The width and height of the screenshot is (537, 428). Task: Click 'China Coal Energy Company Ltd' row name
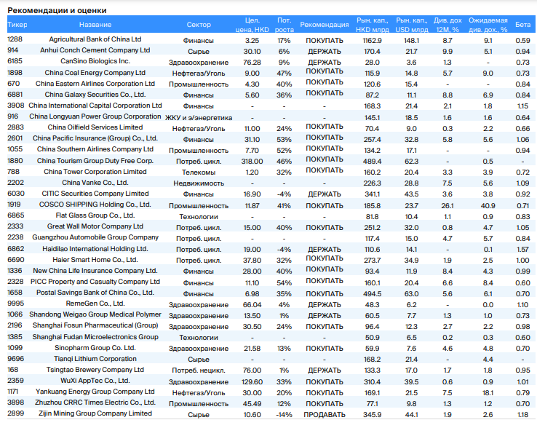[95, 73]
